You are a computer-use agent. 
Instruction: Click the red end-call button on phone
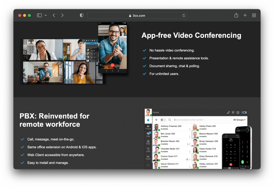231,165
